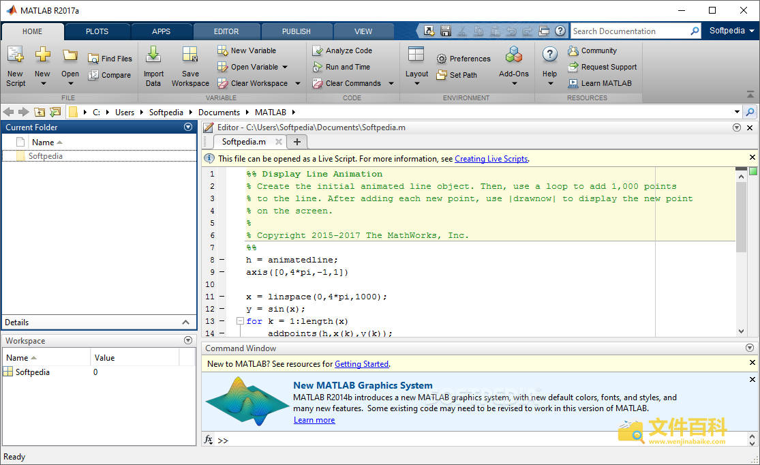Click Learn more link
This screenshot has width=760, height=465.
click(314, 420)
